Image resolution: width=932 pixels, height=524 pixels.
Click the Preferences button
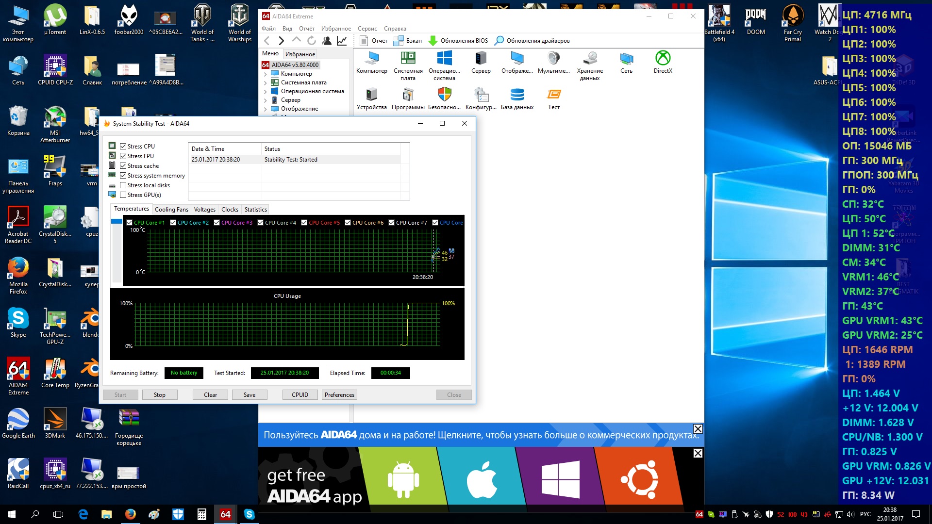pyautogui.click(x=339, y=395)
